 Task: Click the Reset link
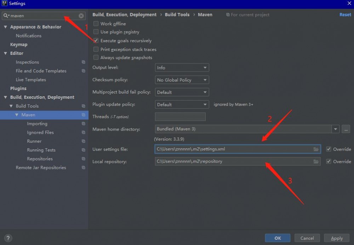point(345,15)
